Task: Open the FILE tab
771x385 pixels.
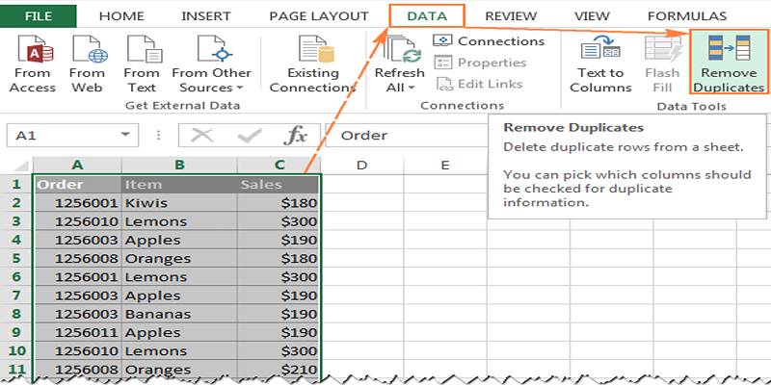Action: (x=39, y=15)
